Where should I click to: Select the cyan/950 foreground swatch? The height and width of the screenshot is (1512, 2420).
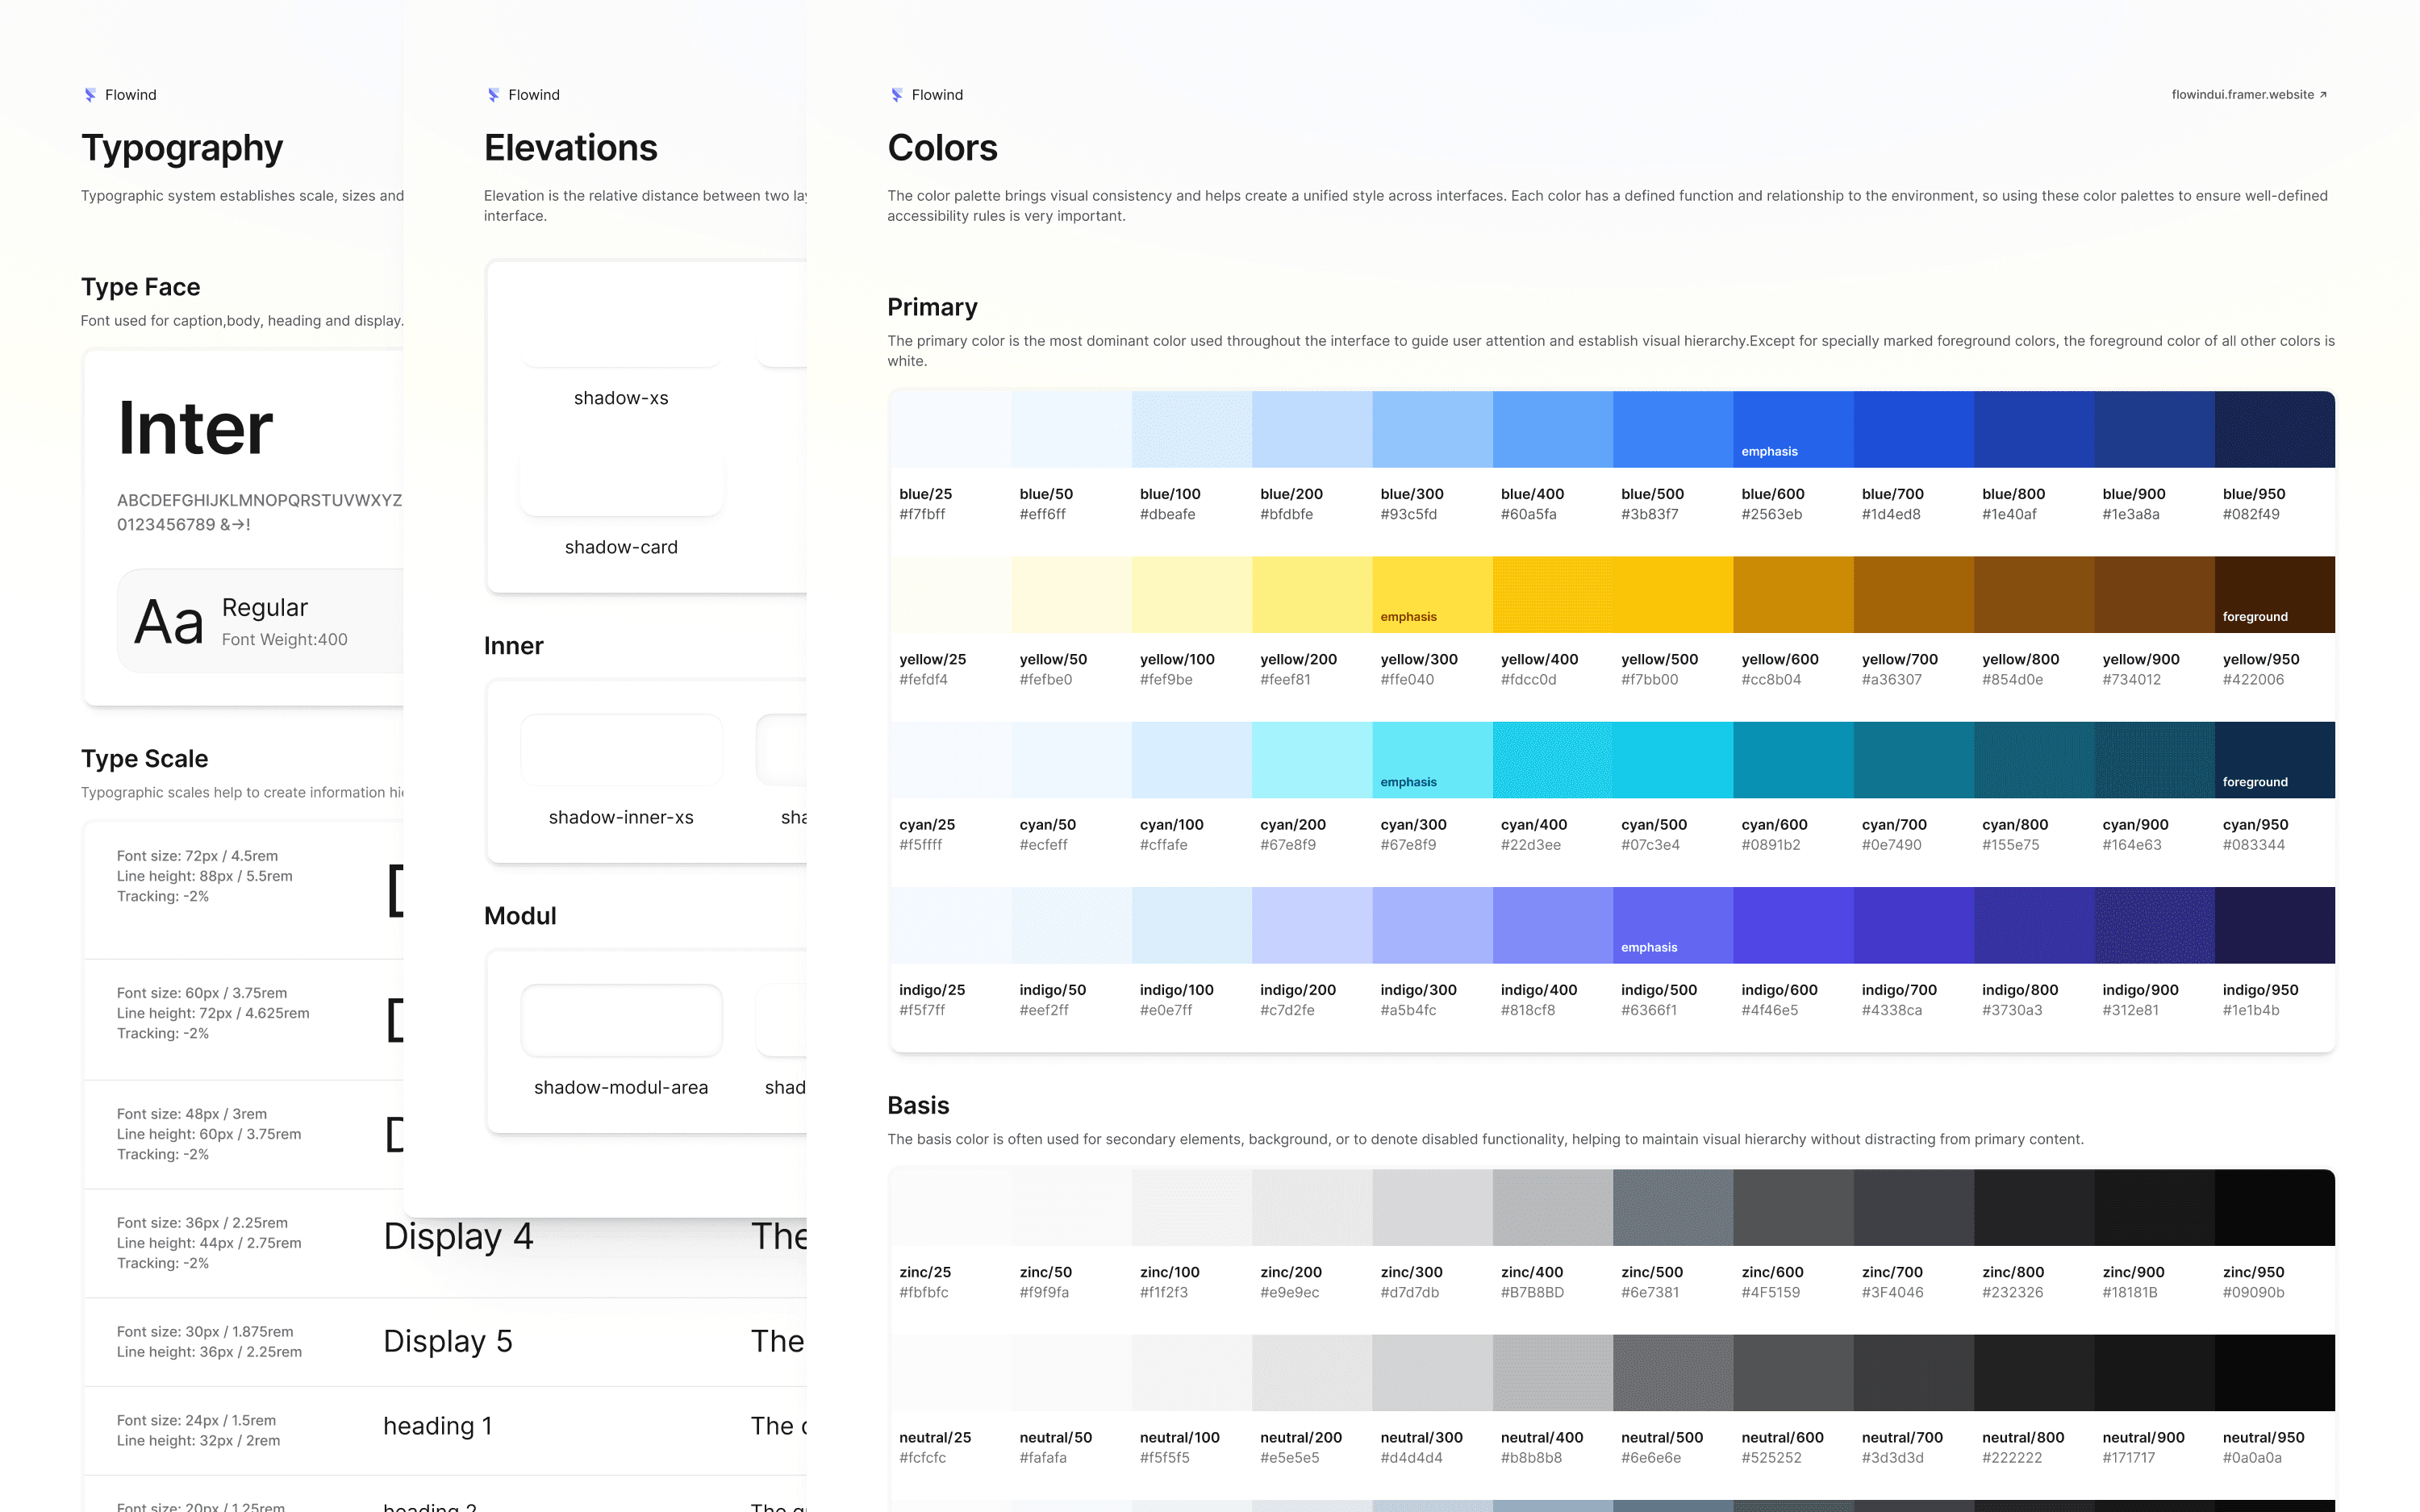click(x=2274, y=759)
